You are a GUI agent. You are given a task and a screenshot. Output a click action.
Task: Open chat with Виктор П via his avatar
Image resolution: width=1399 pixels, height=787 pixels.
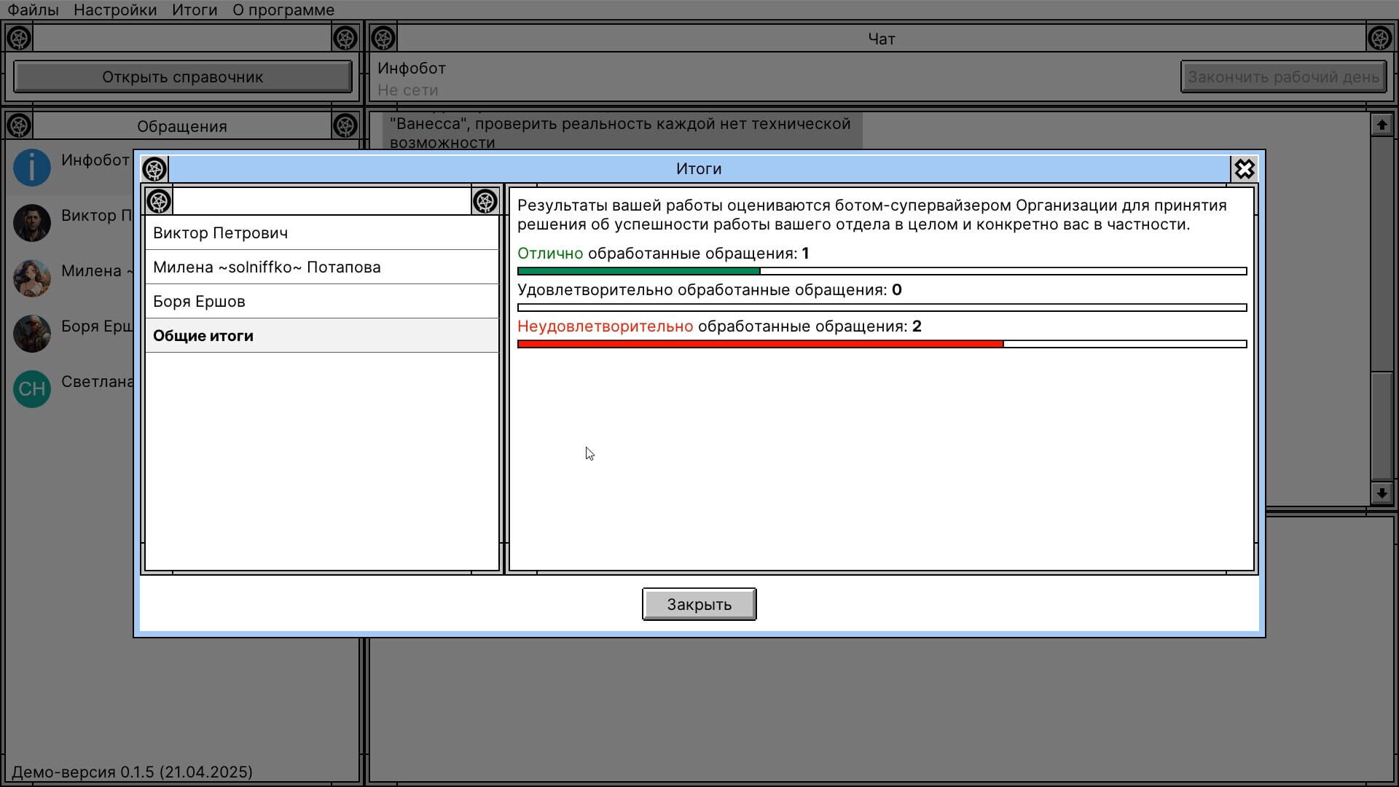[x=32, y=223]
